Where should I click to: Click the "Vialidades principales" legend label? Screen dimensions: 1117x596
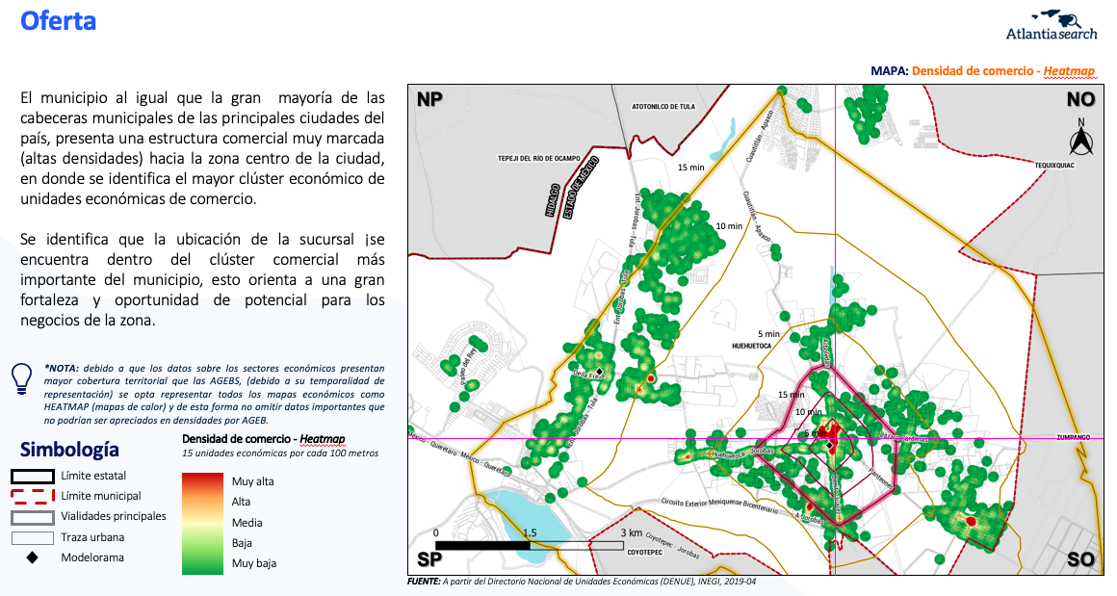[114, 516]
